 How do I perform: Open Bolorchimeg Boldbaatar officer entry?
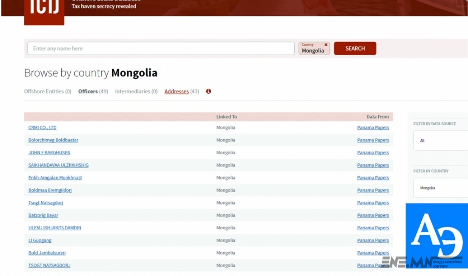53,140
